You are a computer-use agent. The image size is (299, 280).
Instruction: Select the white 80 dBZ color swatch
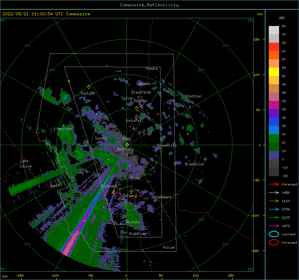[274, 30]
